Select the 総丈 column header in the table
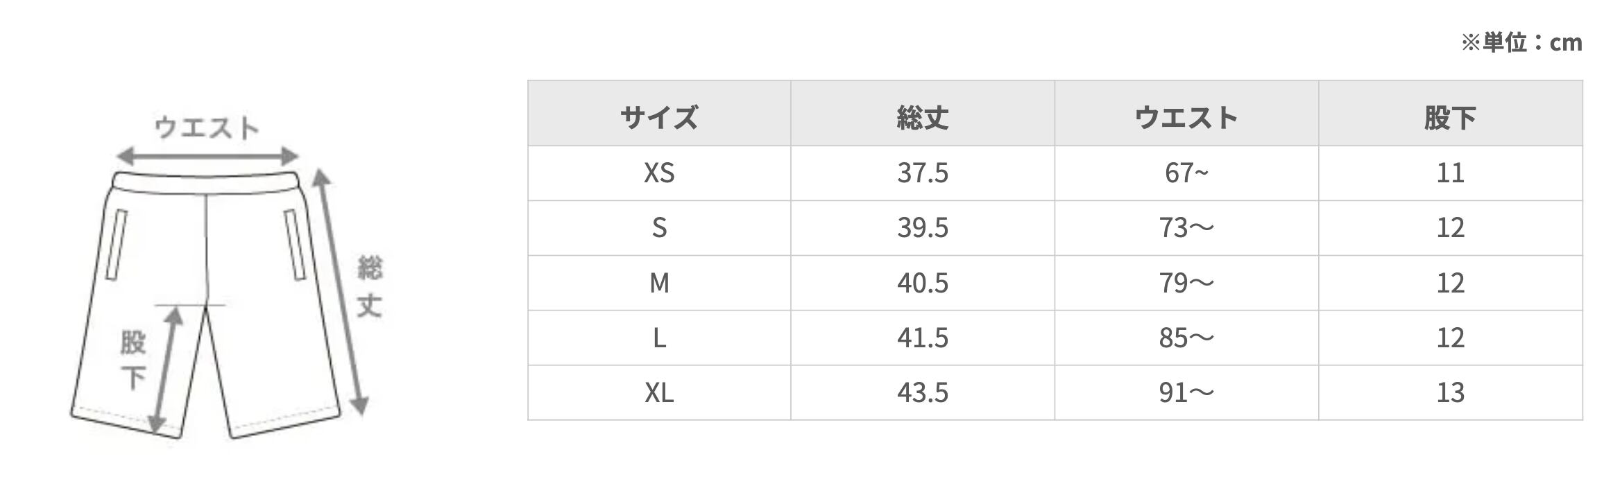The width and height of the screenshot is (1604, 488). [x=922, y=116]
